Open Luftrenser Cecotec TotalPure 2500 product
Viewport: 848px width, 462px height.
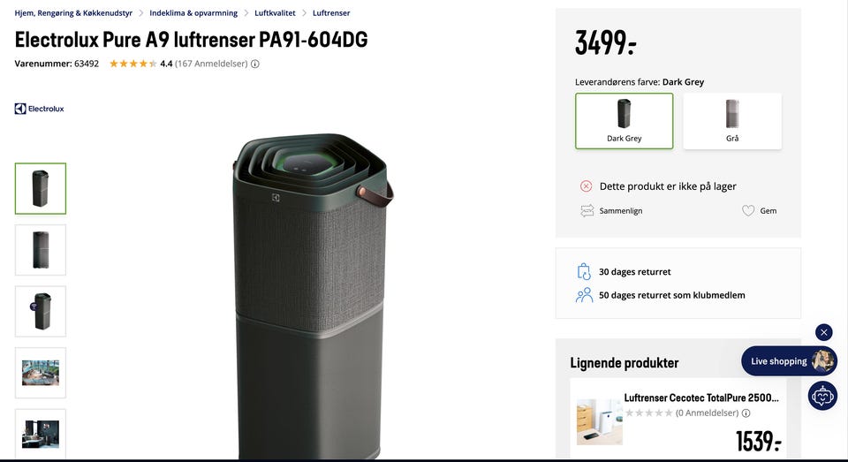(700, 398)
